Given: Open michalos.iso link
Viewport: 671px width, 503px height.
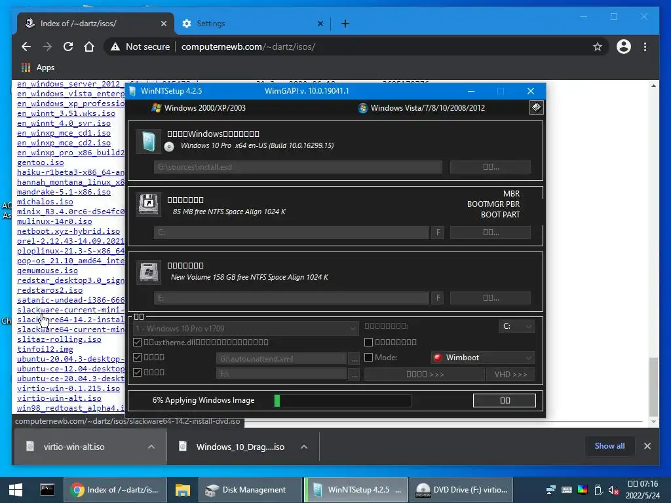Looking at the screenshot, I should (x=45, y=202).
